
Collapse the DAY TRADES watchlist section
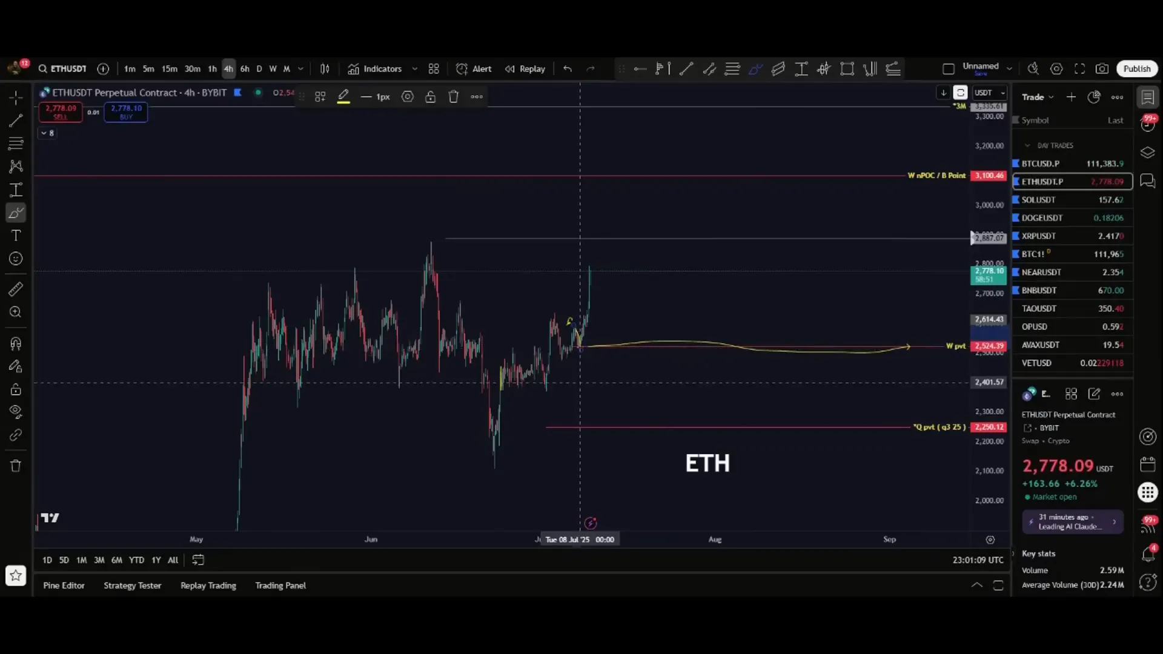tap(1027, 146)
